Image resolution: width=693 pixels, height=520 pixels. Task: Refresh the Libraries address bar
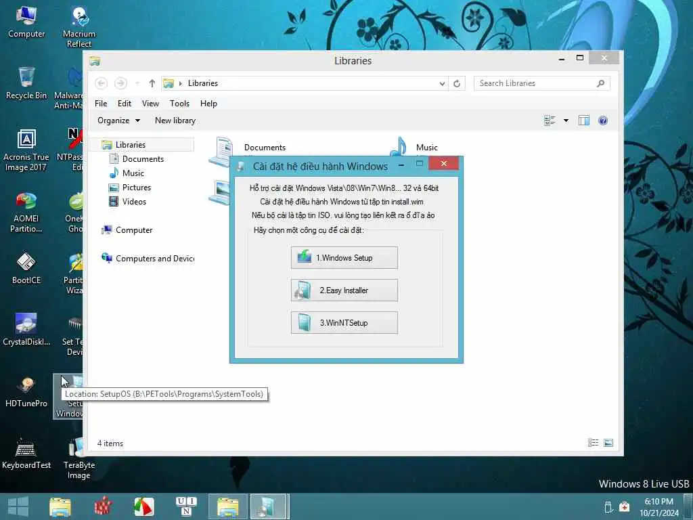point(457,83)
